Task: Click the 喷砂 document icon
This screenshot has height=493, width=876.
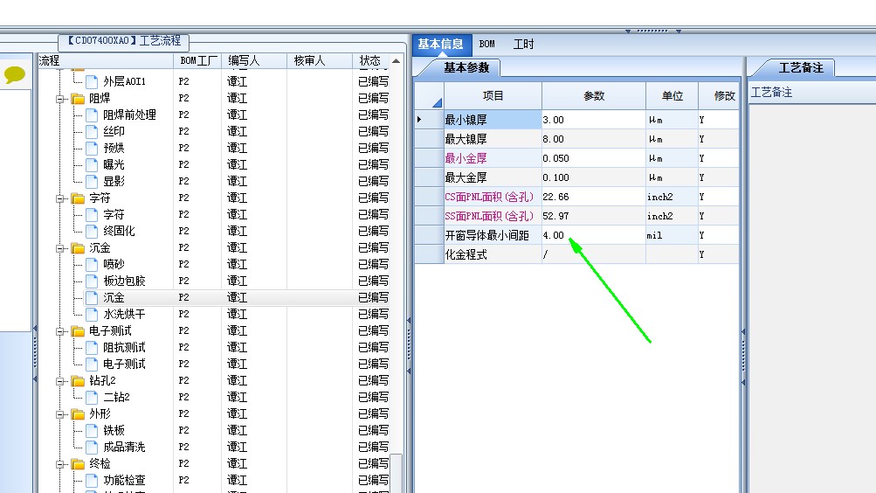Action: [93, 264]
